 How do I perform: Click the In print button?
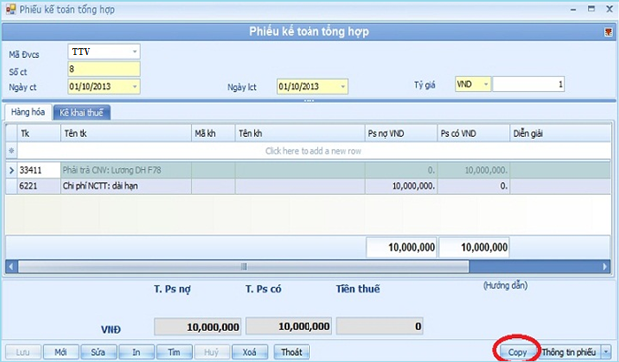(x=136, y=352)
